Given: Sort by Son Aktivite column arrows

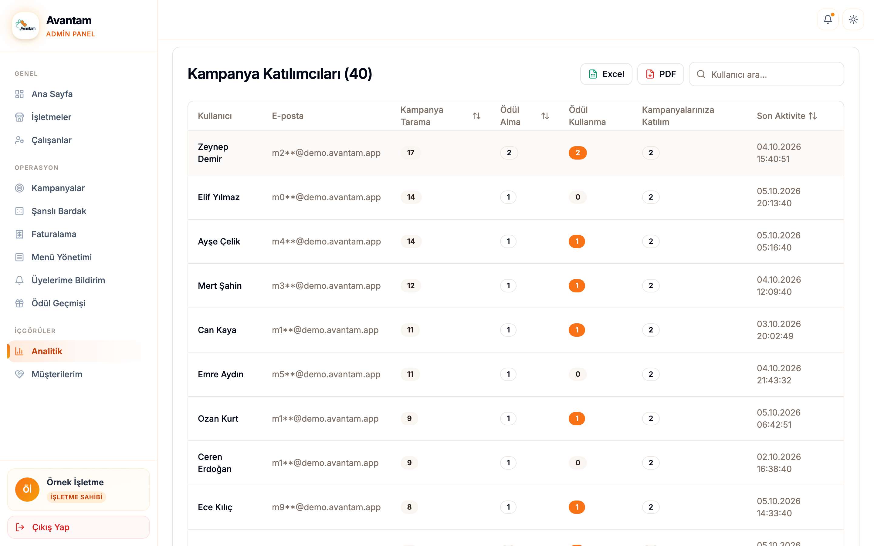Looking at the screenshot, I should pyautogui.click(x=813, y=116).
